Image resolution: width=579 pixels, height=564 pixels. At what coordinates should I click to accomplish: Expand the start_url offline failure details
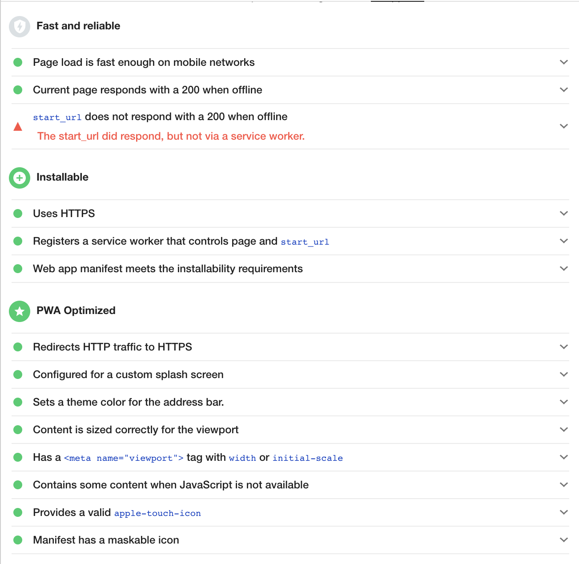pos(564,126)
